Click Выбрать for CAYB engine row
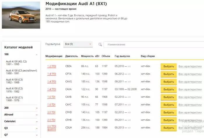Viewport: 204px width, 138px height. (169, 97)
